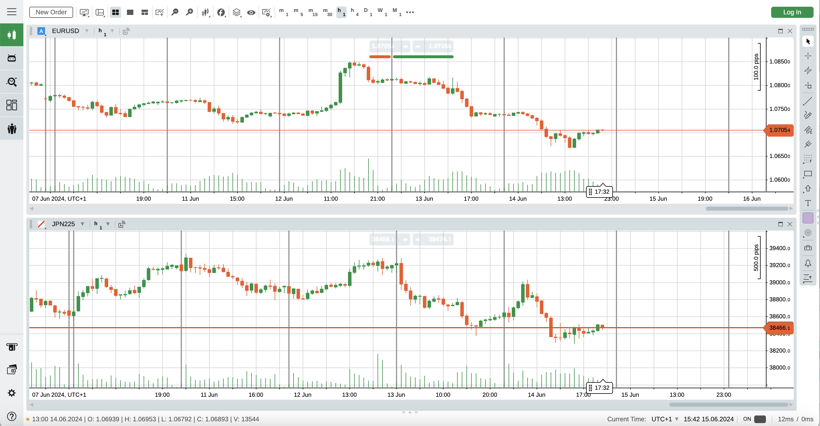
Task: Open more timeframes three-dots menu
Action: click(x=410, y=12)
